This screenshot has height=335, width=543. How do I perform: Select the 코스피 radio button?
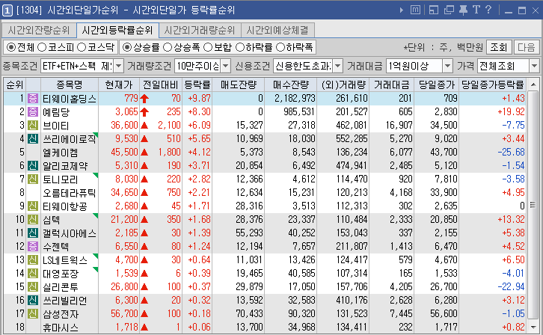[x=42, y=47]
